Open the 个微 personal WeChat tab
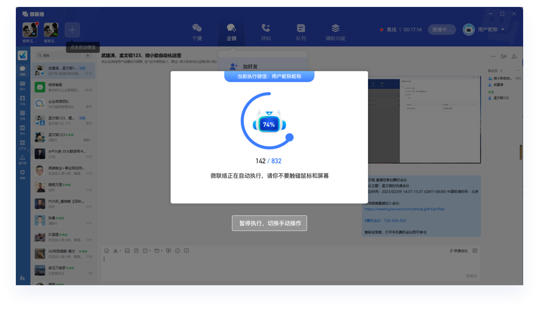The image size is (539, 310). click(197, 32)
